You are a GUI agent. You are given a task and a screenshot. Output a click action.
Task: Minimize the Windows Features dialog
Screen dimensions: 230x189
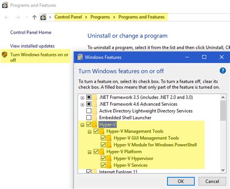tap(187, 57)
